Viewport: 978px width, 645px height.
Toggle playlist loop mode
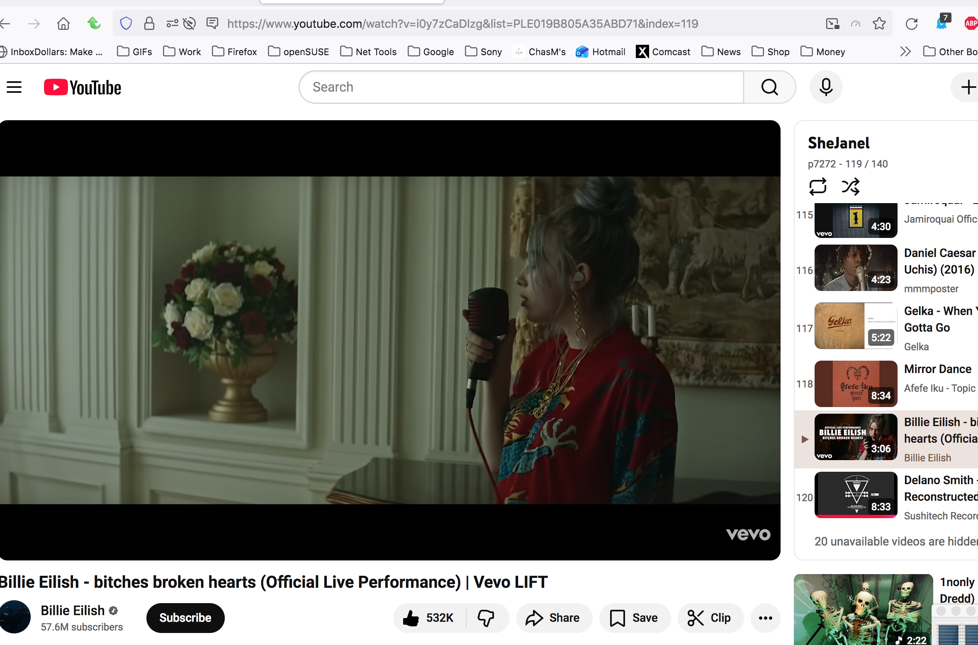[x=817, y=187]
